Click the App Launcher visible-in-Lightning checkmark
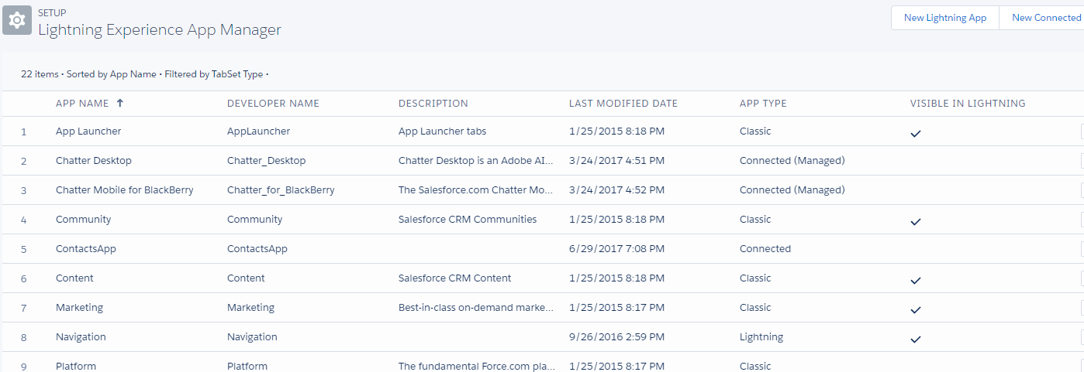This screenshot has height=372, width=1084. point(916,133)
